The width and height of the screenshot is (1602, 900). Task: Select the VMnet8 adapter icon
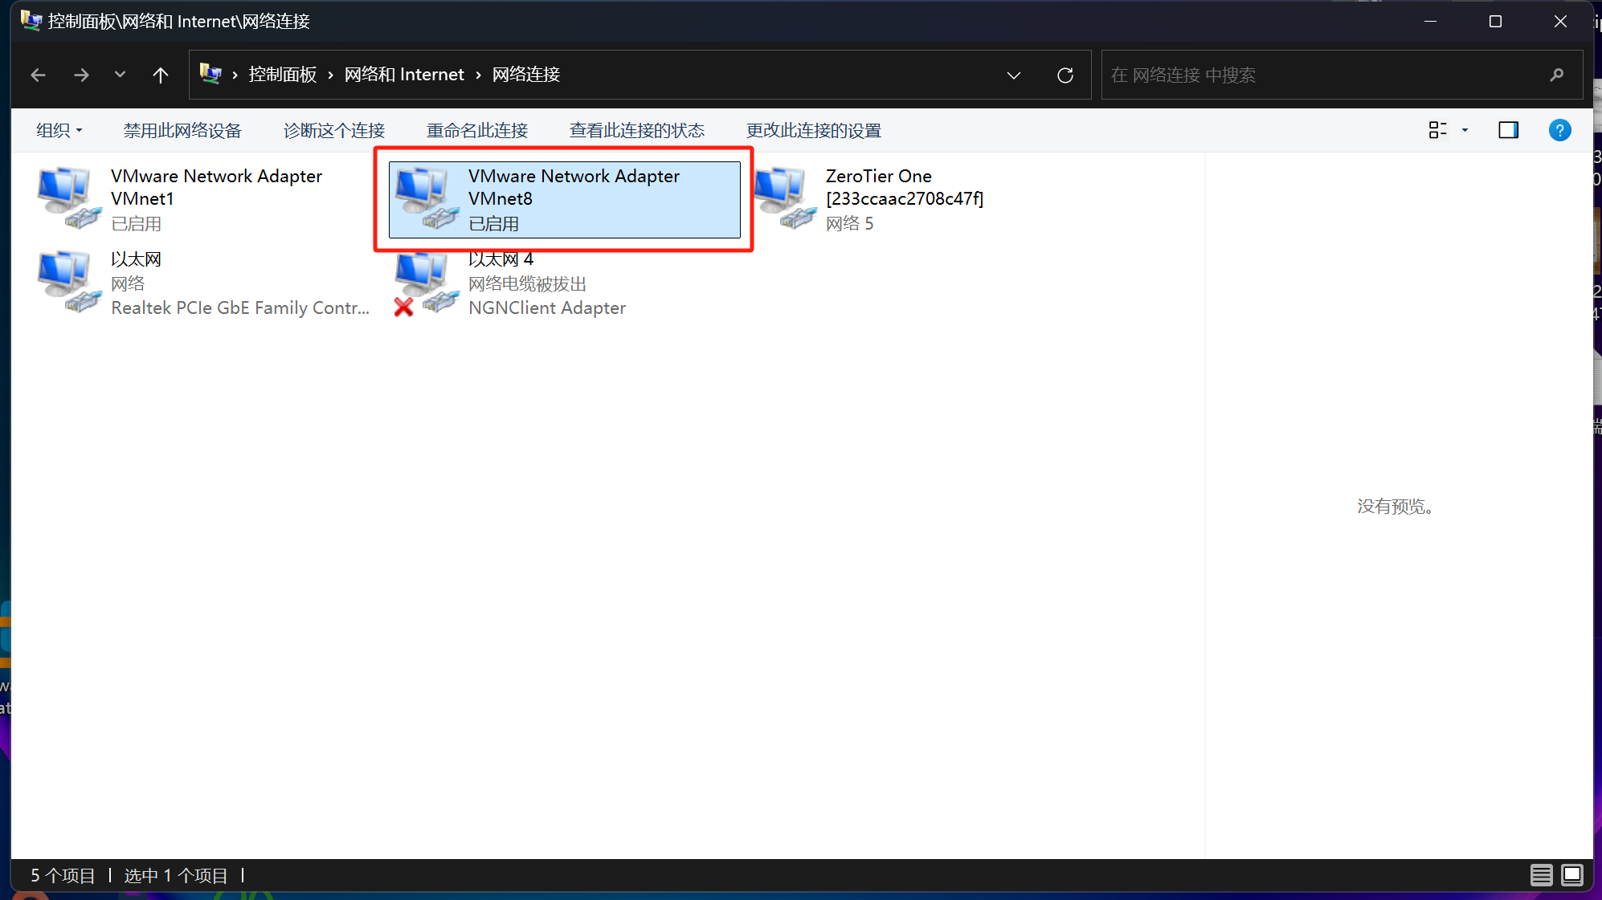tap(427, 198)
